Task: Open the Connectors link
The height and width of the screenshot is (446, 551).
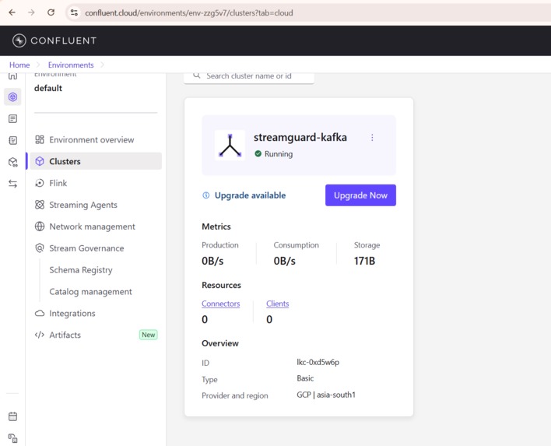Action: pos(221,304)
